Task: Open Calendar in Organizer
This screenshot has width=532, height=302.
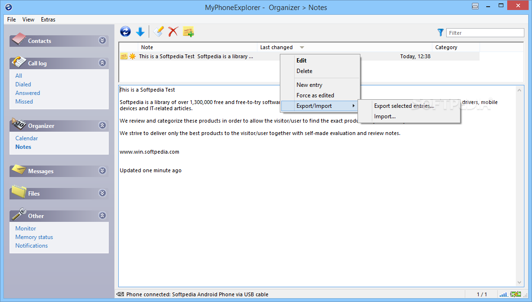Action: coord(27,138)
